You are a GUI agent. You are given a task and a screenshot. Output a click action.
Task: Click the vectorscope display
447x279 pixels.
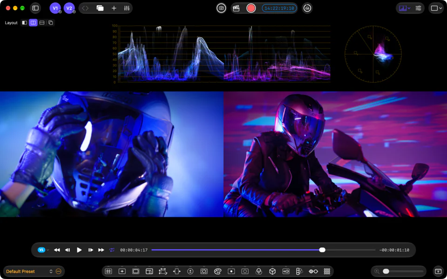(373, 54)
